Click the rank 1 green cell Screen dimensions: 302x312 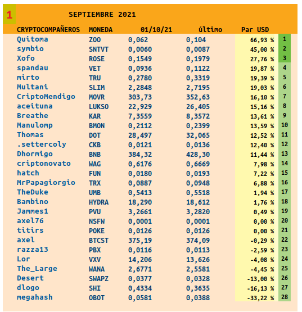coord(285,39)
